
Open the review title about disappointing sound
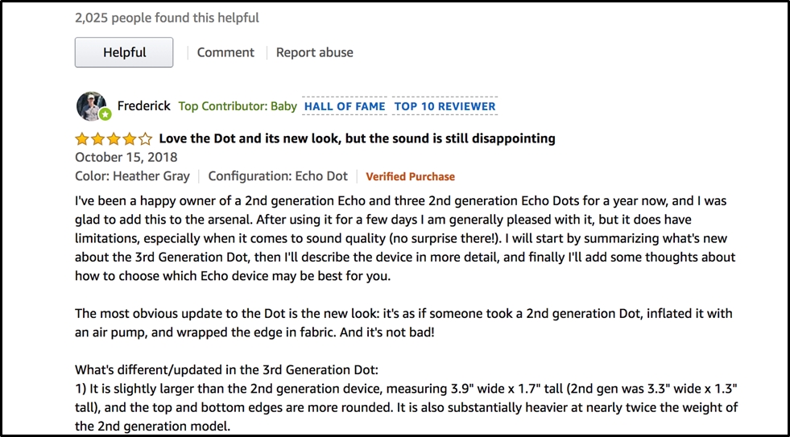click(358, 138)
